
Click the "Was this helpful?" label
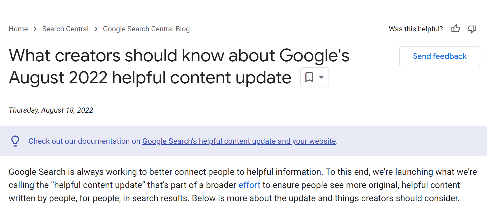[416, 29]
